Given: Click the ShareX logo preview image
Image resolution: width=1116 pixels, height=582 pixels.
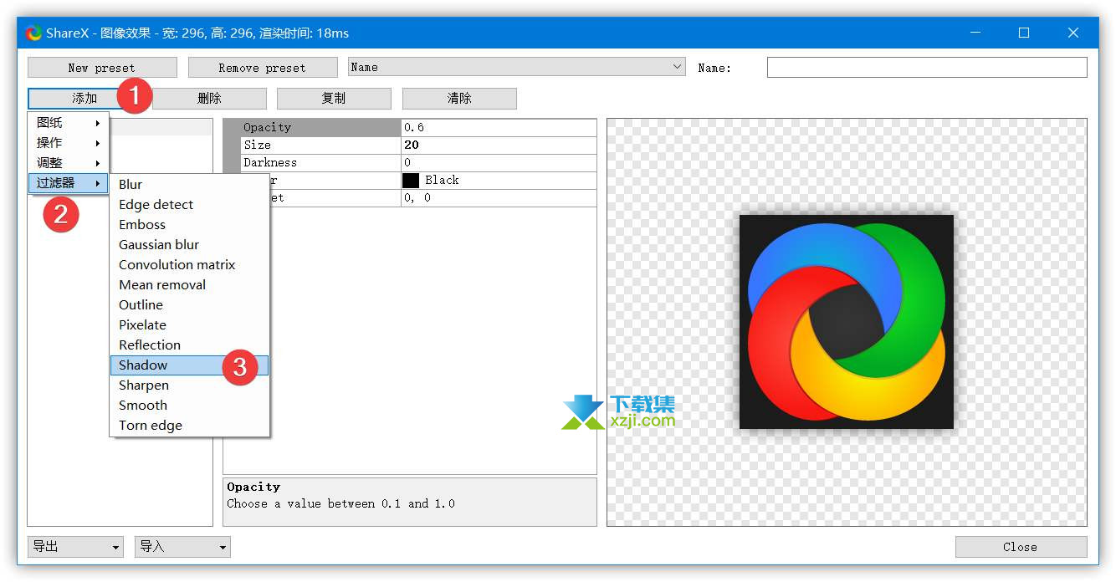Looking at the screenshot, I should 847,322.
